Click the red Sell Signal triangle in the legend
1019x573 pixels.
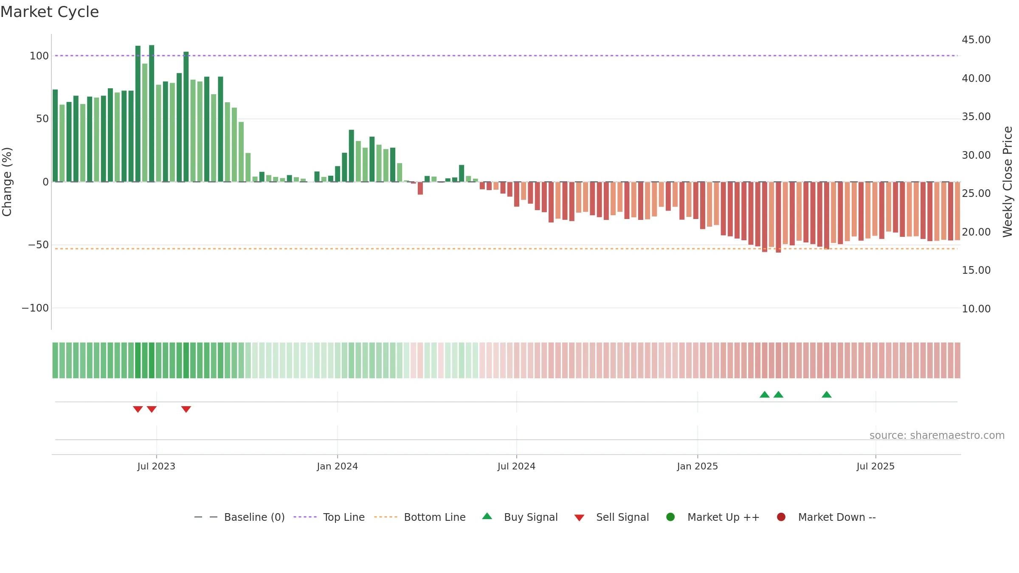click(x=579, y=518)
